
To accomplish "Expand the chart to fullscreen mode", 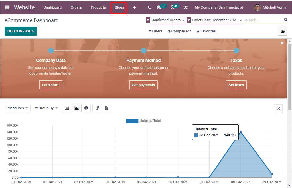I will 278,108.
